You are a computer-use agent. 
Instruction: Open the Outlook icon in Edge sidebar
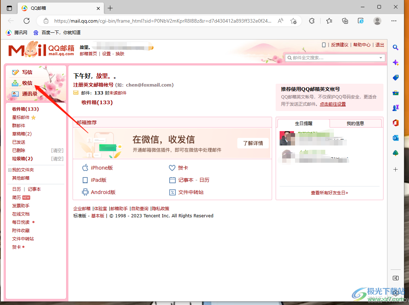395,138
